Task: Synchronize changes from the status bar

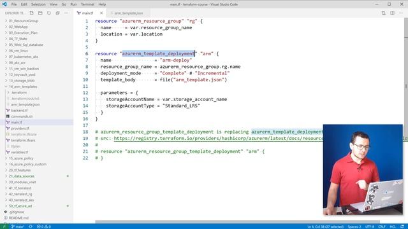Action: 31,226
